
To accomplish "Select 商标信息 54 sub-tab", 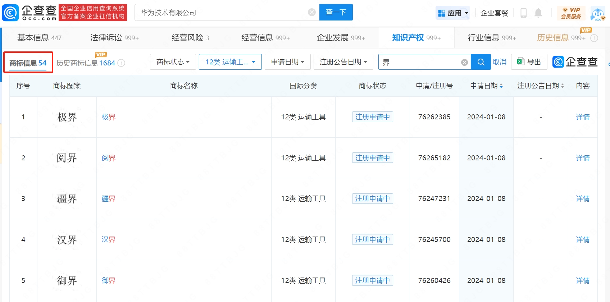I will tap(28, 63).
